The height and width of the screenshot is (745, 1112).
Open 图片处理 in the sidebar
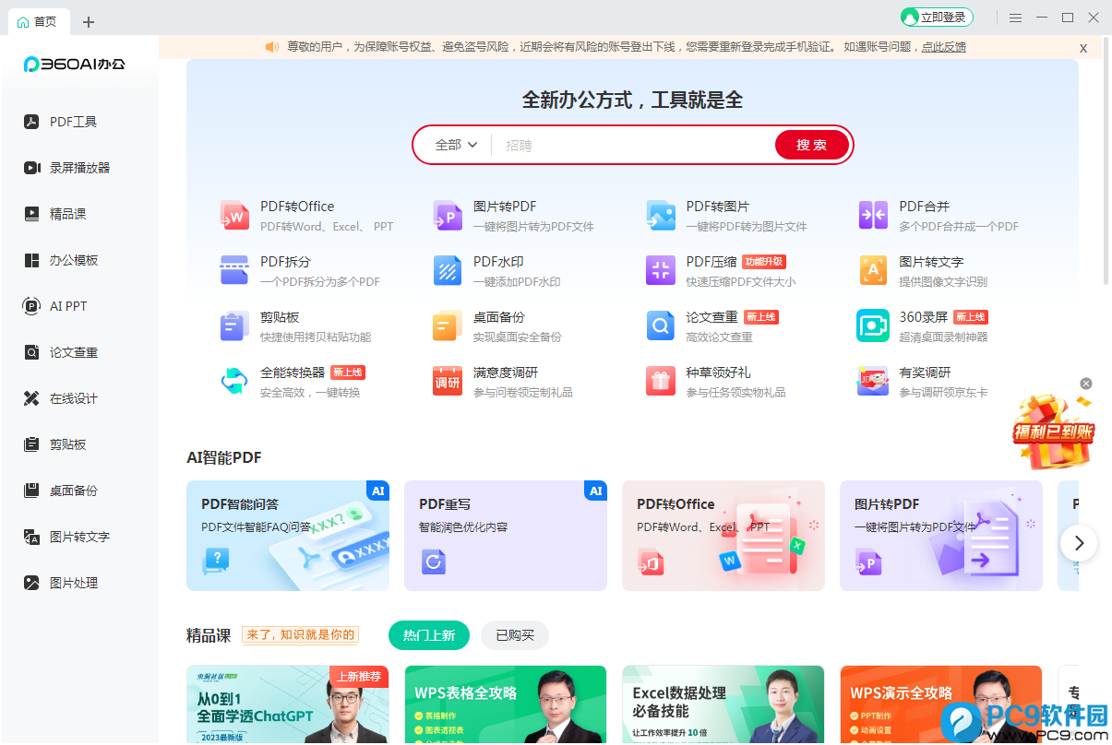coord(61,583)
